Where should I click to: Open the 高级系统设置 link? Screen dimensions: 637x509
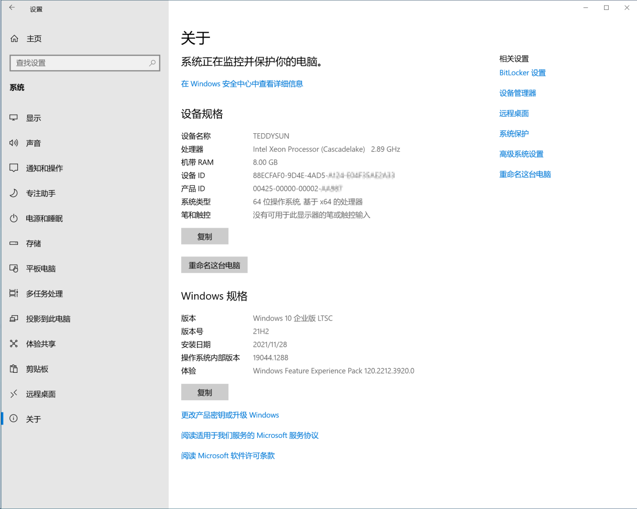coord(521,155)
